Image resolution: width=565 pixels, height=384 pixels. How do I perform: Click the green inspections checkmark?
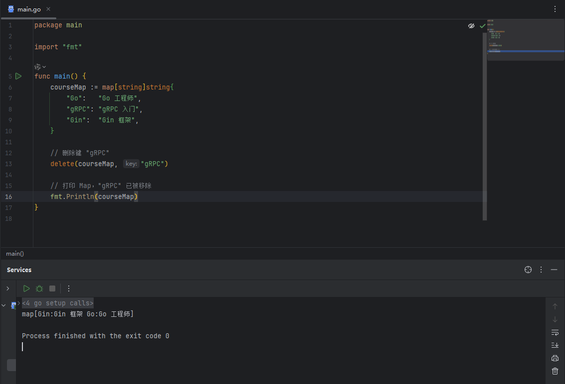tap(482, 26)
